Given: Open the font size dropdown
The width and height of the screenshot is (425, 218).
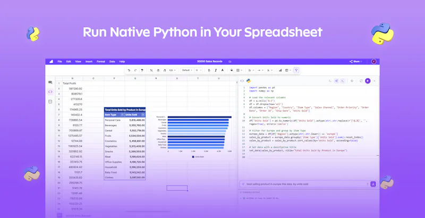Looking at the screenshot, I should click(x=199, y=70).
